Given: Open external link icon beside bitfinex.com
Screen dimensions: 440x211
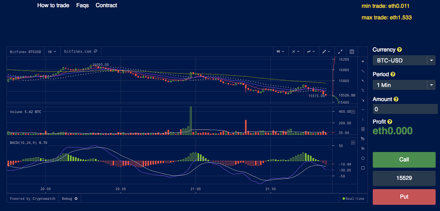Looking at the screenshot, I should coord(96,51).
